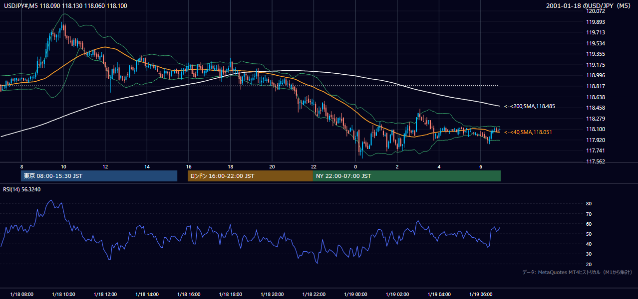Click the RSI 20 level label
Image resolution: width=638 pixels, height=299 pixels.
589,264
